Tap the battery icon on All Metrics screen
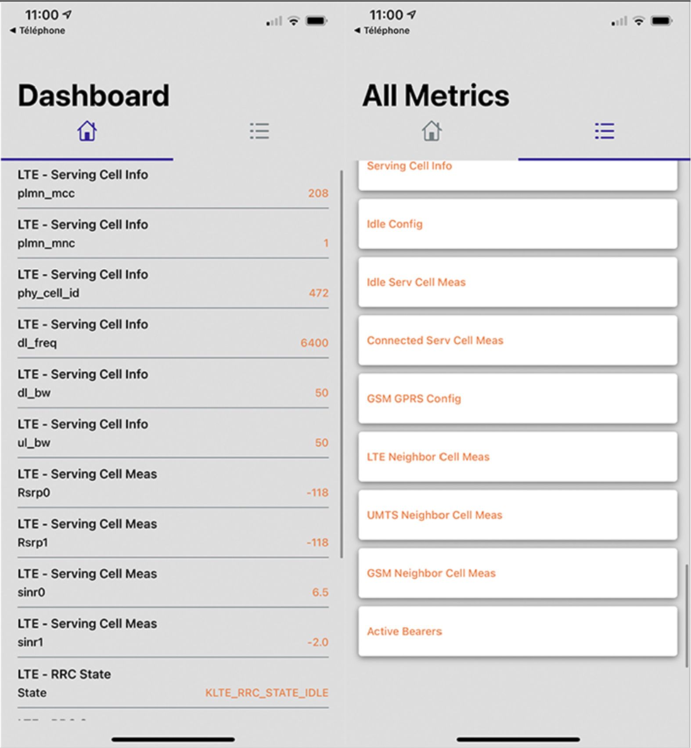691x748 pixels. coord(662,21)
